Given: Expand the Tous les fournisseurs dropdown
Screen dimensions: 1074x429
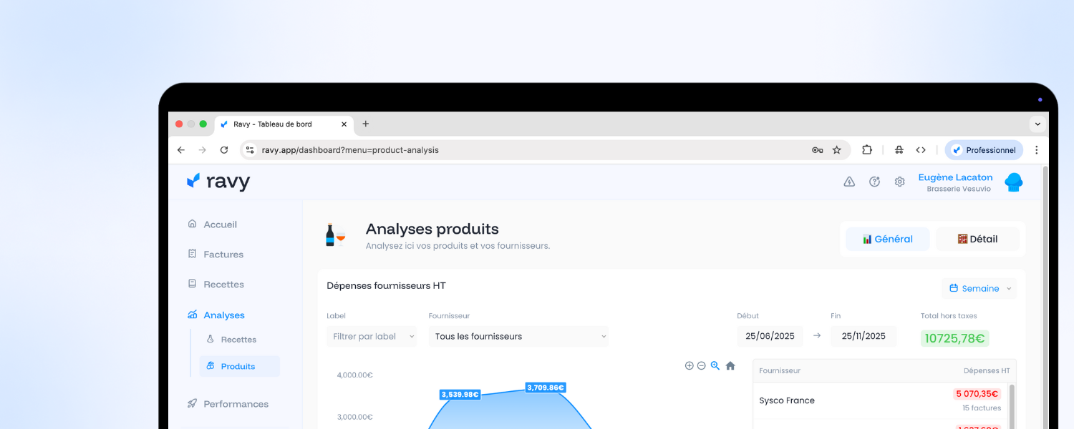Looking at the screenshot, I should (x=518, y=336).
